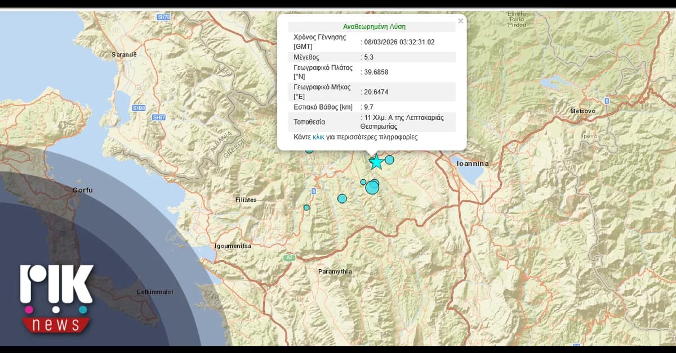
Task: Click the Ioannina city label
Action: click(x=473, y=164)
